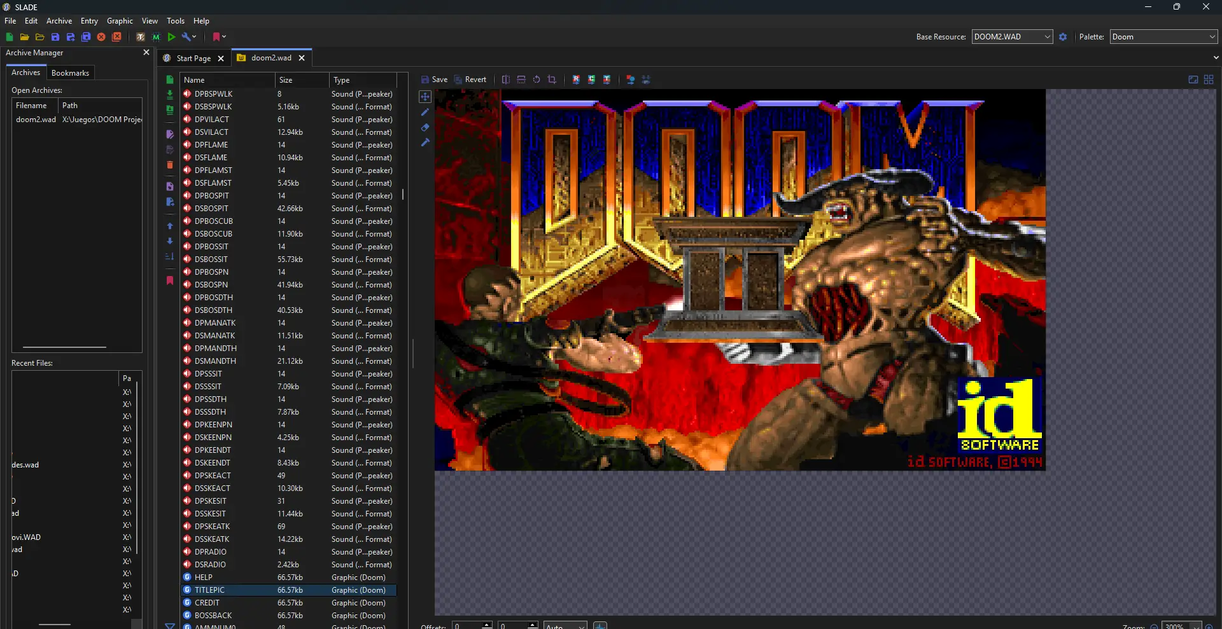Image resolution: width=1222 pixels, height=629 pixels.
Task: Click the rotate image icon
Action: click(537, 79)
